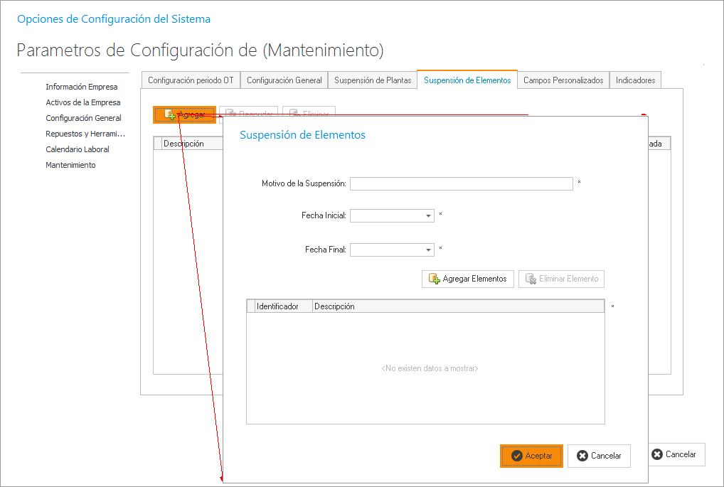Viewport: 724px width, 487px height.
Task: Click the Agregar Elementos icon button
Action: [467, 279]
